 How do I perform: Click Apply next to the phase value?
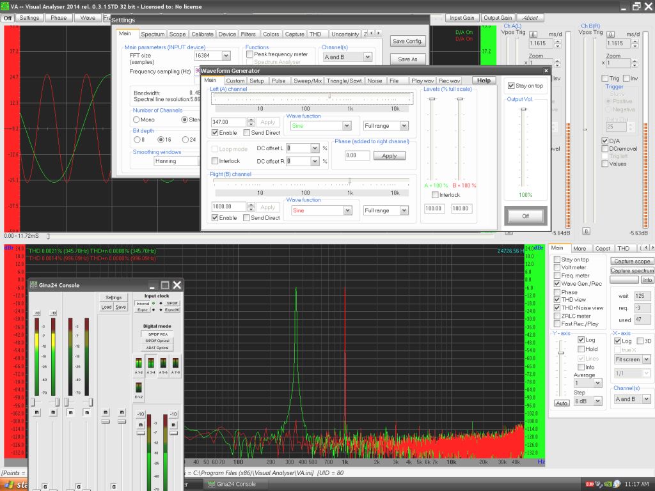coord(389,156)
